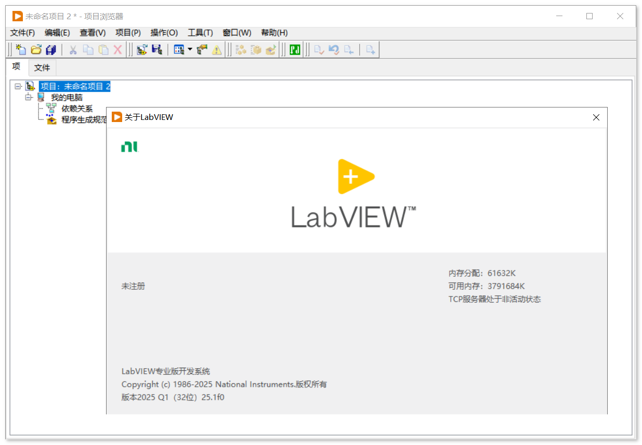Click the Save Project icon with disk
Image resolution: width=642 pixels, height=445 pixels.
pyautogui.click(x=156, y=50)
